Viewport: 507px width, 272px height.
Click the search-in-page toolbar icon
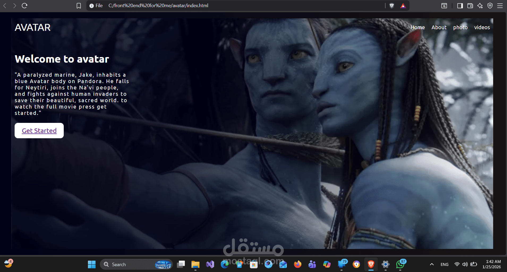[x=444, y=6]
